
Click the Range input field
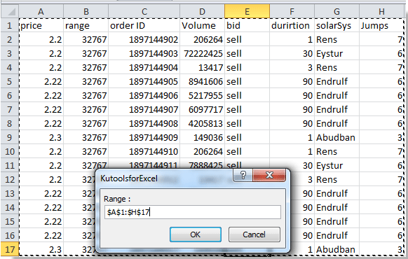point(193,212)
